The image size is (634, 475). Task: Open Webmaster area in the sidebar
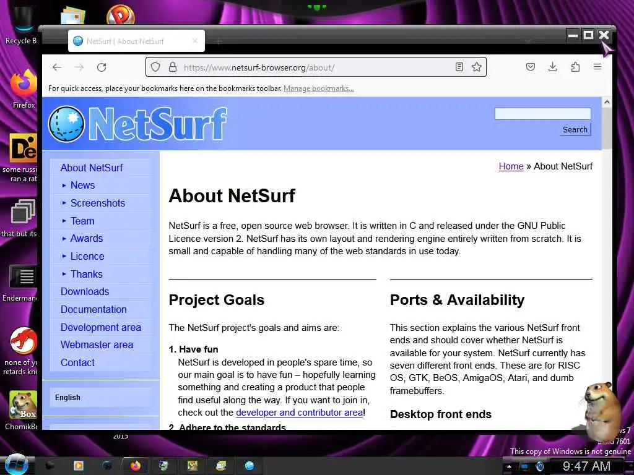(x=97, y=345)
